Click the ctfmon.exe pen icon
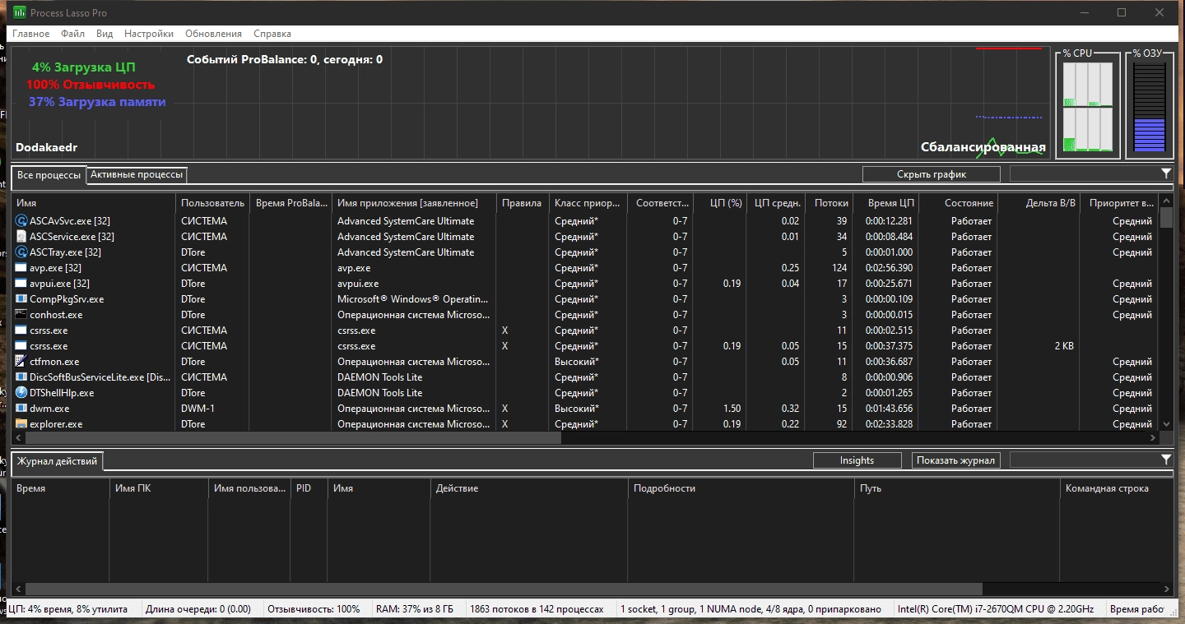 [21, 362]
